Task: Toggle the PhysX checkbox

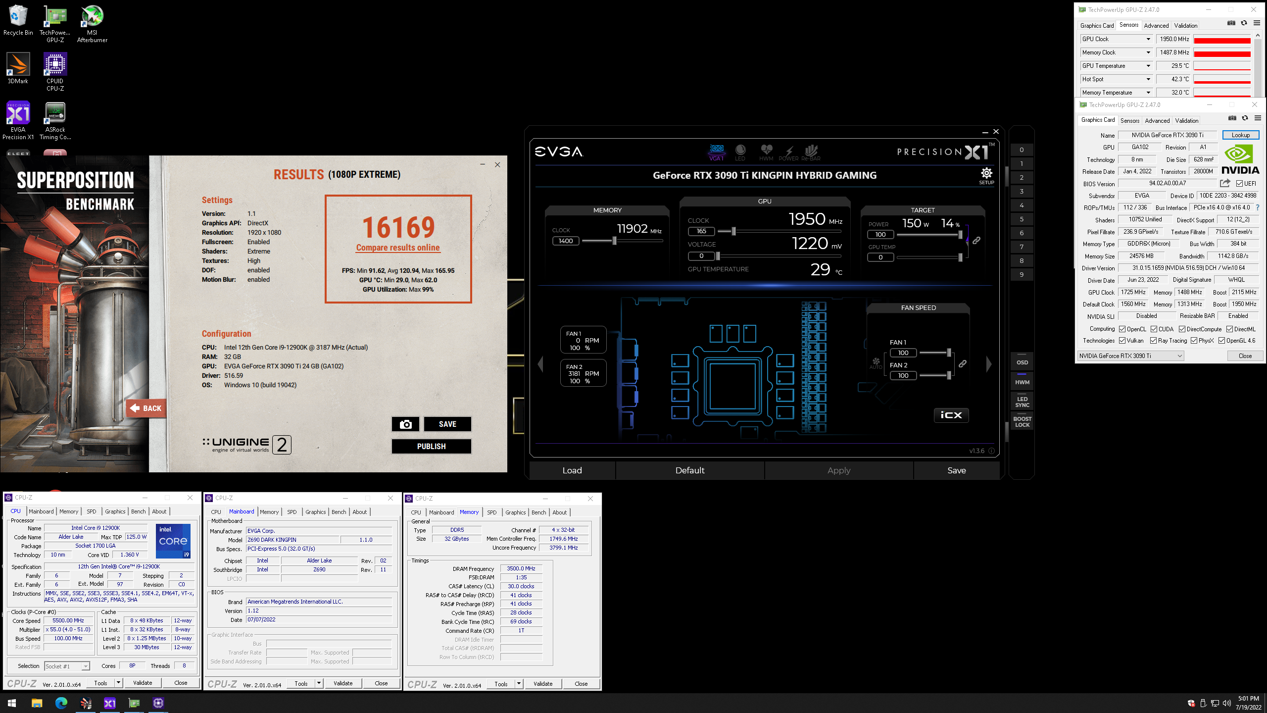Action: click(x=1194, y=341)
